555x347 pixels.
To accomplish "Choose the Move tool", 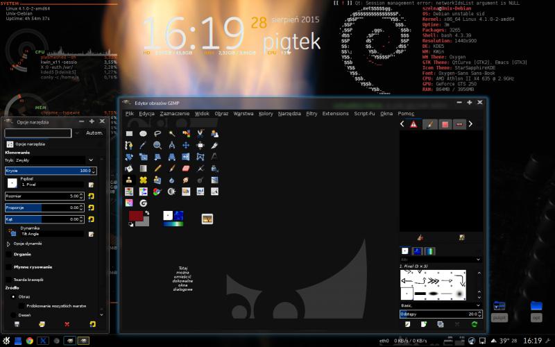I will [x=186, y=145].
